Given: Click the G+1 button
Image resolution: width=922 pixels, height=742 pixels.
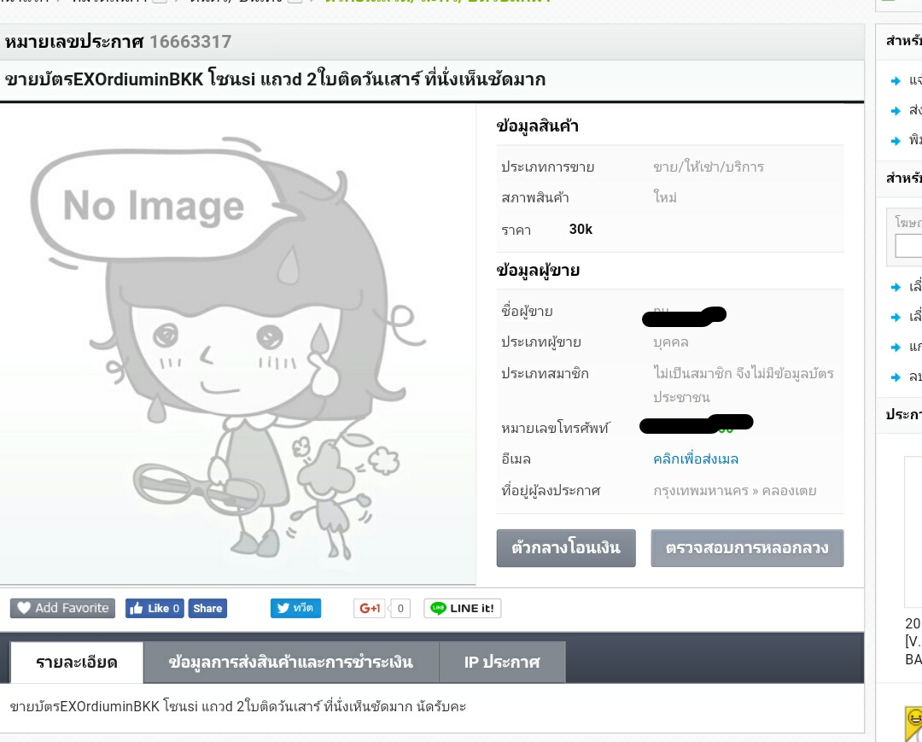Looking at the screenshot, I should click(370, 608).
